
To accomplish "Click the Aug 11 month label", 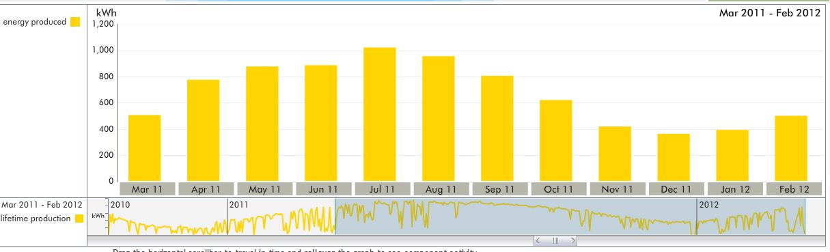I will tap(441, 189).
